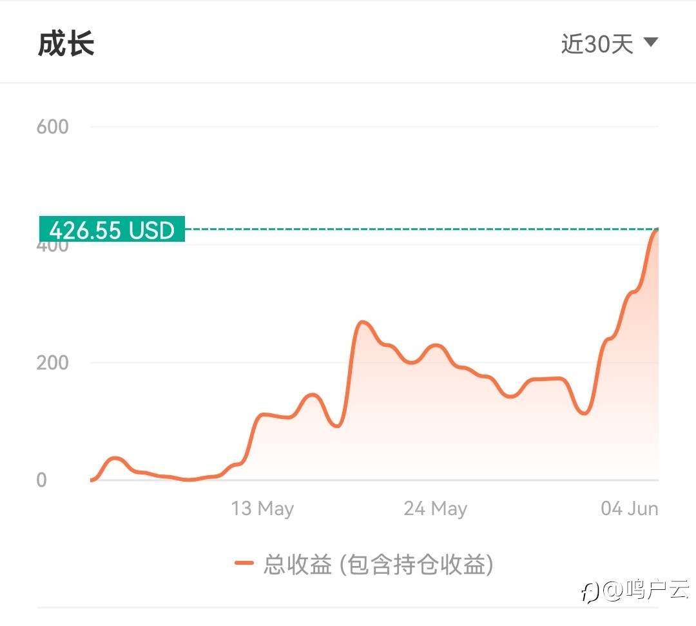Screen dimensions: 696x626
Task: Click the 600 y-axis label
Action: 53,126
